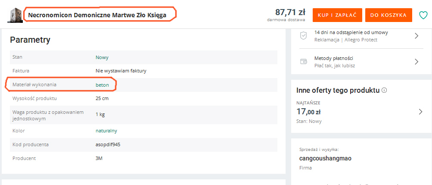Click the Metody płatności label
Image resolution: width=432 pixels, height=185 pixels.
(x=334, y=58)
